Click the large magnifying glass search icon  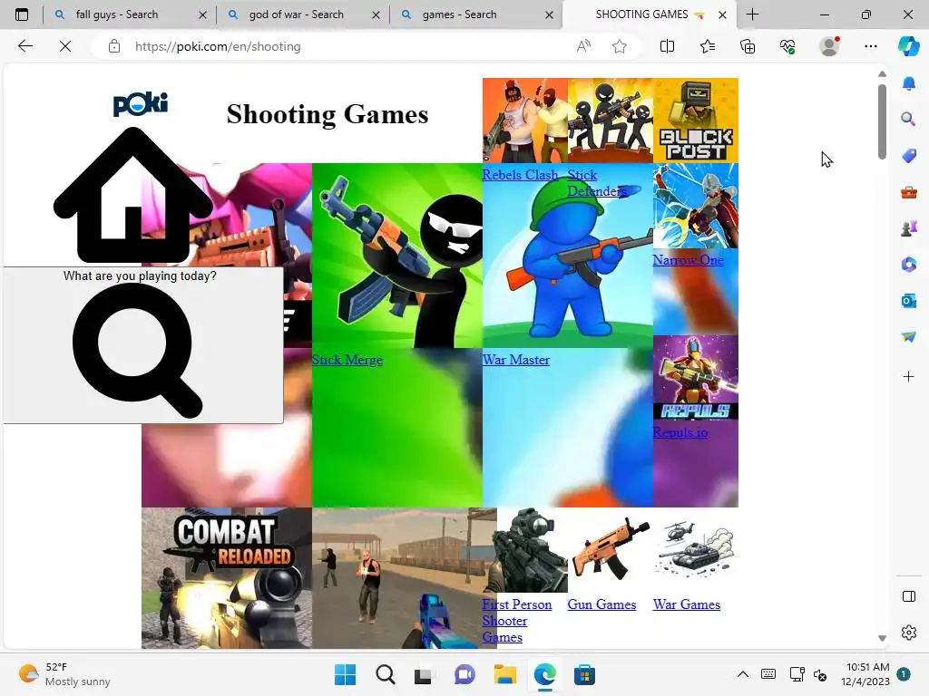pos(138,351)
